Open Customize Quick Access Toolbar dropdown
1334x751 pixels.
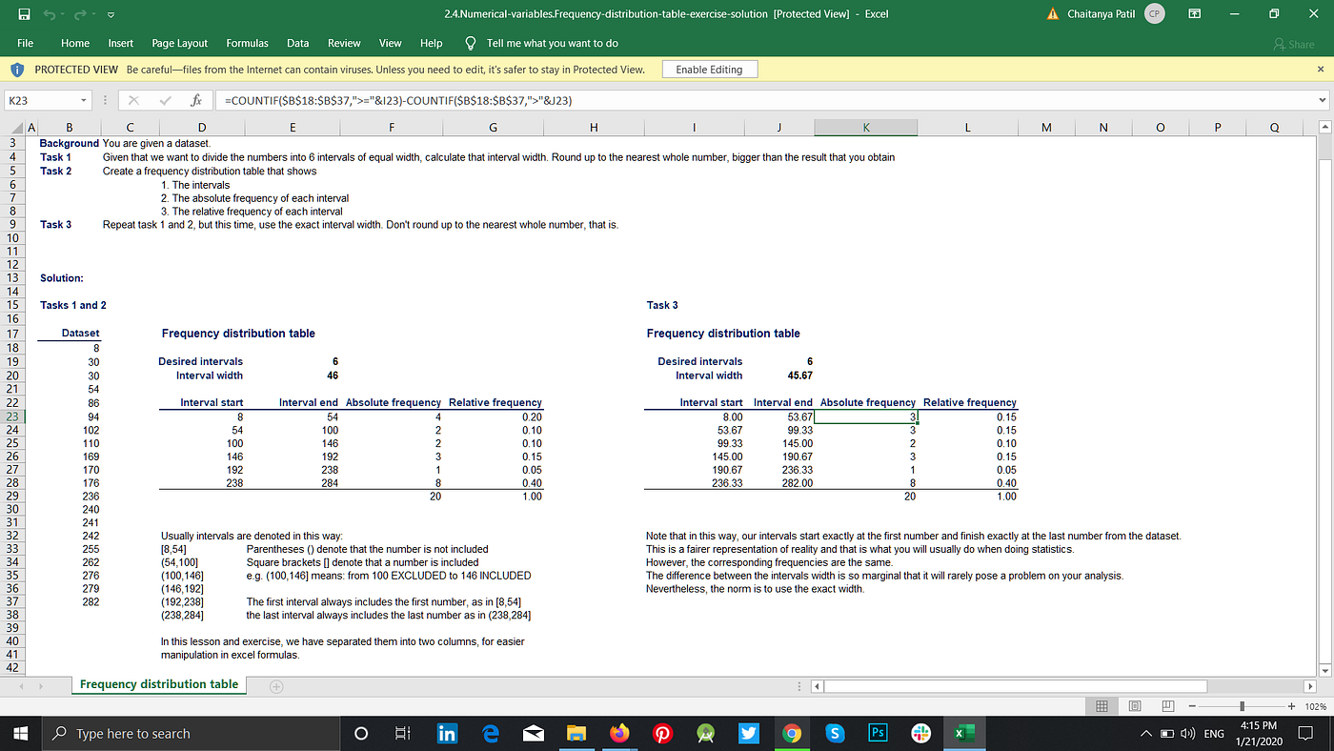pyautogui.click(x=109, y=13)
